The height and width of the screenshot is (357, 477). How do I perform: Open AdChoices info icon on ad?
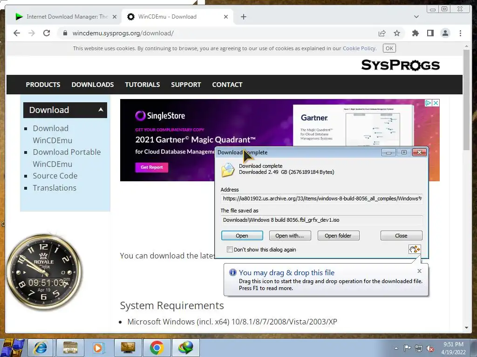[x=428, y=103]
